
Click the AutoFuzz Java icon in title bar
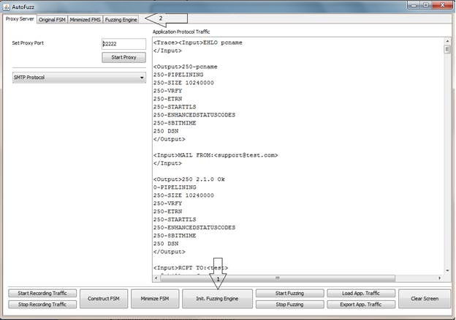tap(7, 7)
